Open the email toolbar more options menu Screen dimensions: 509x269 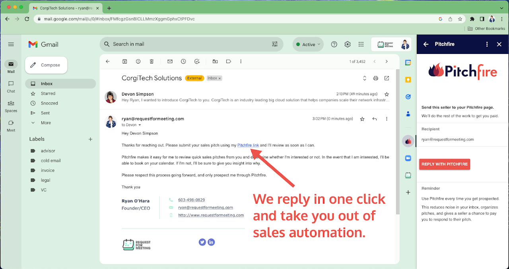tap(241, 61)
